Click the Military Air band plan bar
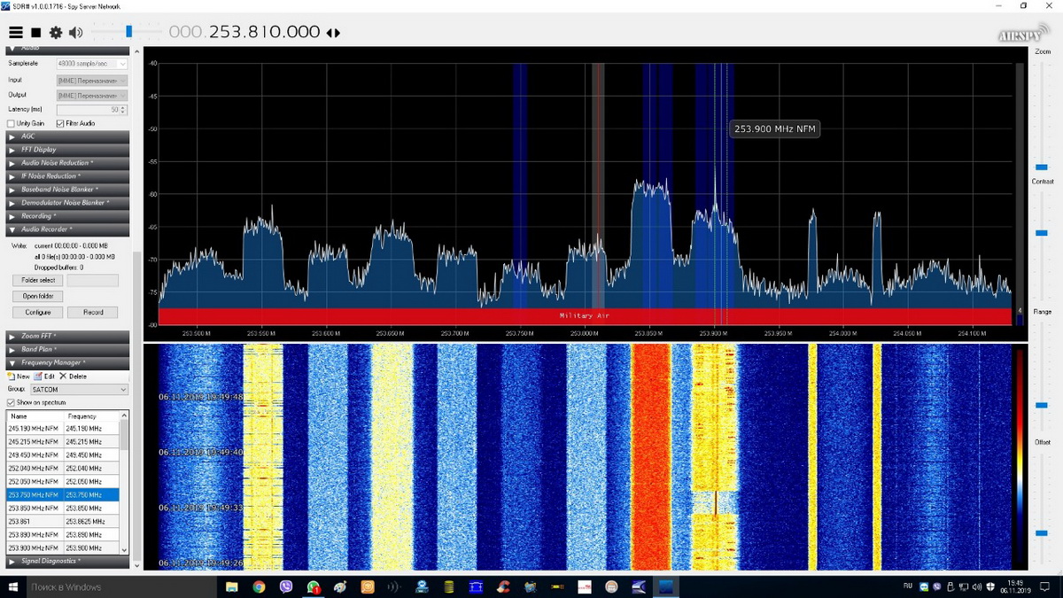This screenshot has width=1063, height=598. [x=585, y=316]
